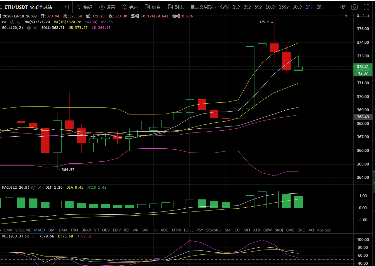
Task: Maximize the main chart pane icon
Action: (345, 17)
